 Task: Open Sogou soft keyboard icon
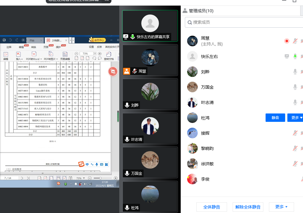click(x=101, y=164)
